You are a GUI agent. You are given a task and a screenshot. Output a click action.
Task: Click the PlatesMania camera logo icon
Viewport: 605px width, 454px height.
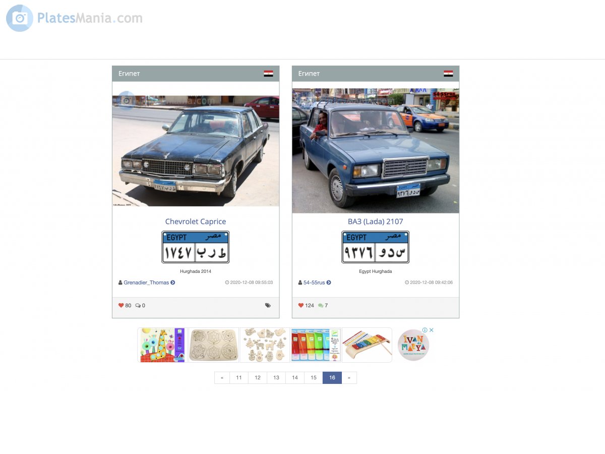20,18
